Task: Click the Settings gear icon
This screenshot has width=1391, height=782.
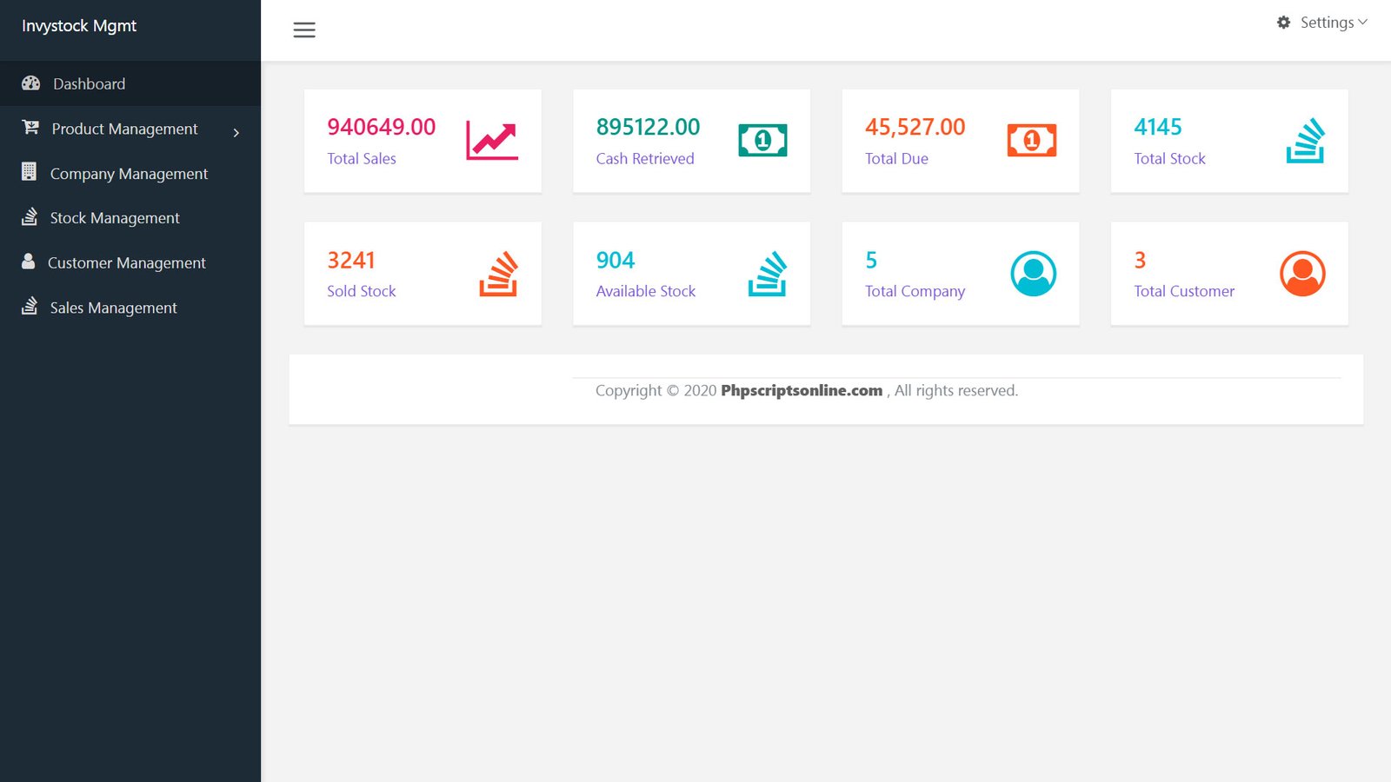Action: [x=1283, y=23]
